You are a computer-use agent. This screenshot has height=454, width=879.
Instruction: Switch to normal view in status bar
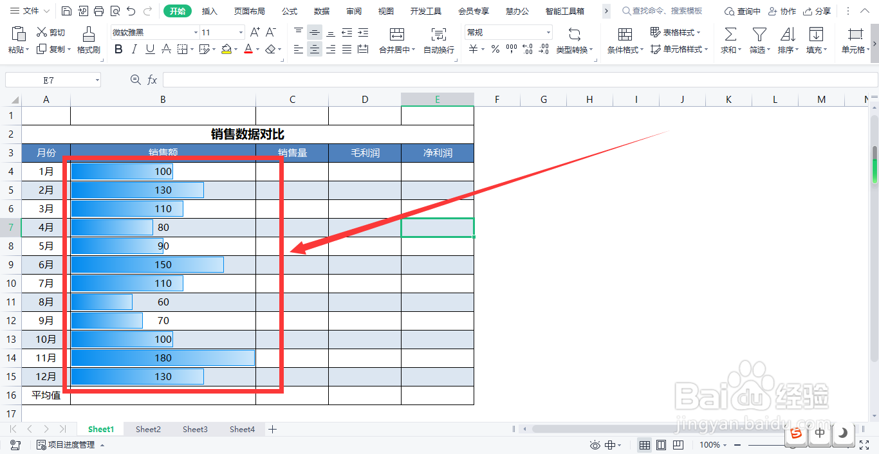[644, 445]
